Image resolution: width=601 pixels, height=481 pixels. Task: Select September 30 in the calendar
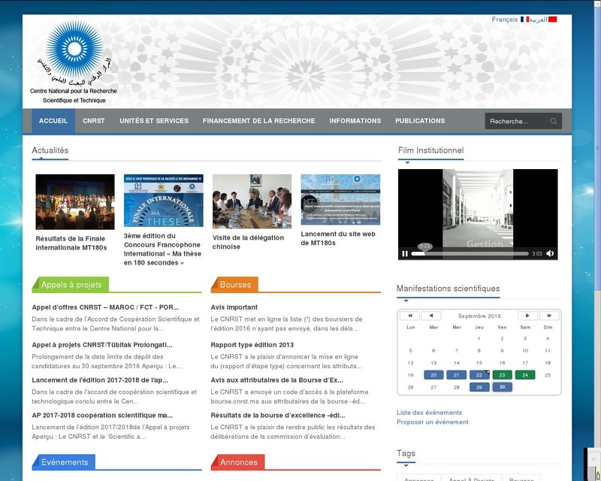click(x=502, y=387)
